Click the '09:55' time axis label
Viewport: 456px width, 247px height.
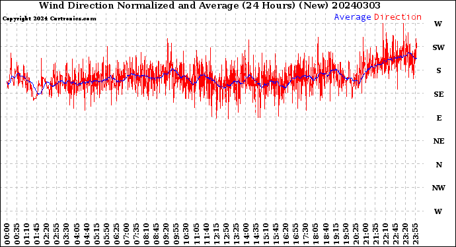click(x=176, y=234)
